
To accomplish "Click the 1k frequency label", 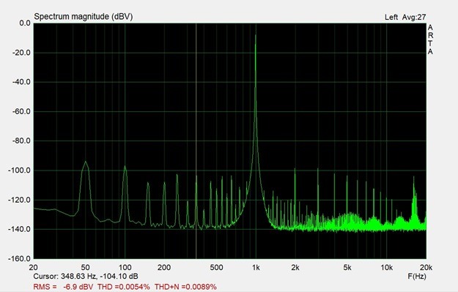I will point(256,268).
